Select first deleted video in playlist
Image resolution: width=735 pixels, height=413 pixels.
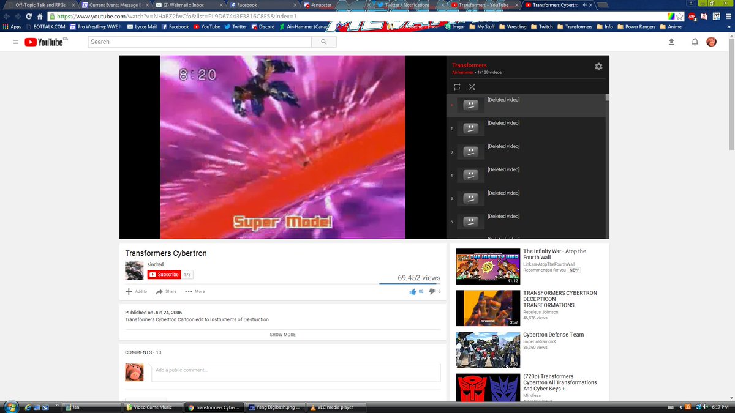[526, 105]
